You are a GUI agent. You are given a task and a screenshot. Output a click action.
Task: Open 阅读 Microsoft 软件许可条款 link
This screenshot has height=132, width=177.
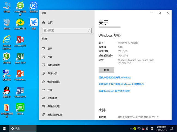tap(114, 91)
